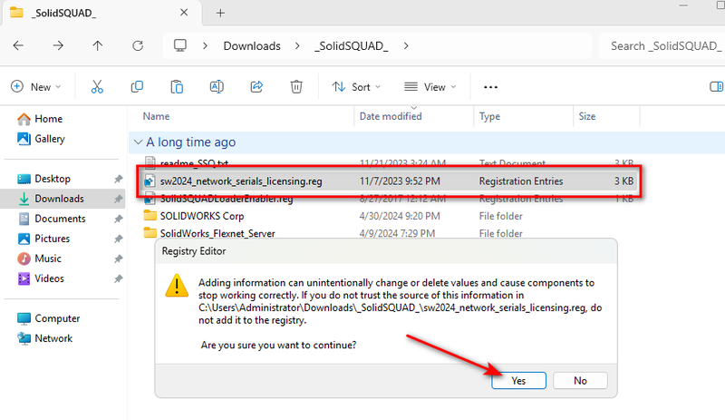Expand chevron after Downloads breadcrumb
Viewport: 725px width, 420px height.
(297, 46)
